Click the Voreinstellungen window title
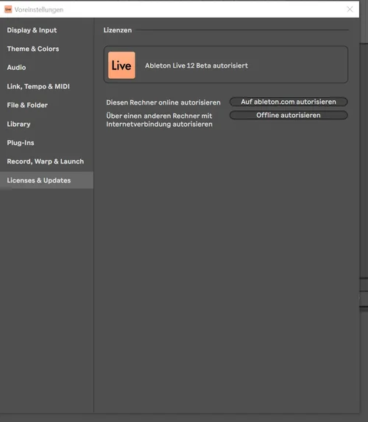The image size is (368, 422). [x=39, y=10]
